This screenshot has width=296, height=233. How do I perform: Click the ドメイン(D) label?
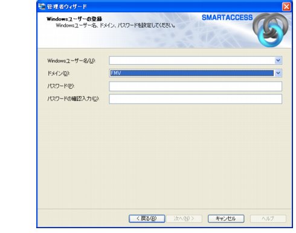[x=59, y=73]
